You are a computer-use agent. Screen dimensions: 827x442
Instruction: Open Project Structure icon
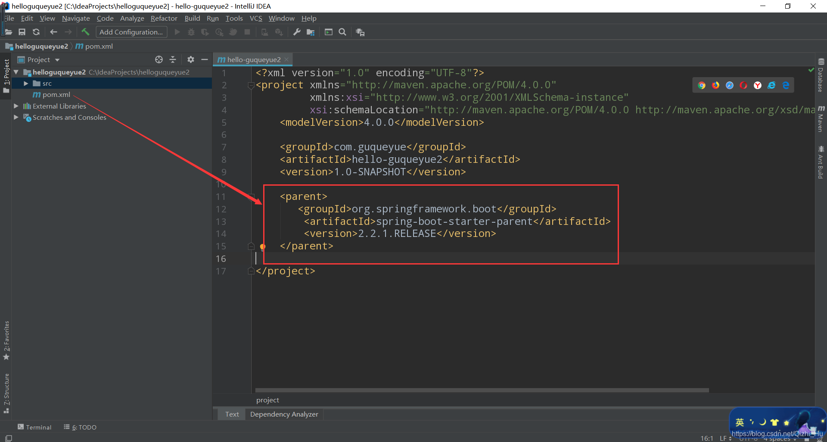(311, 32)
